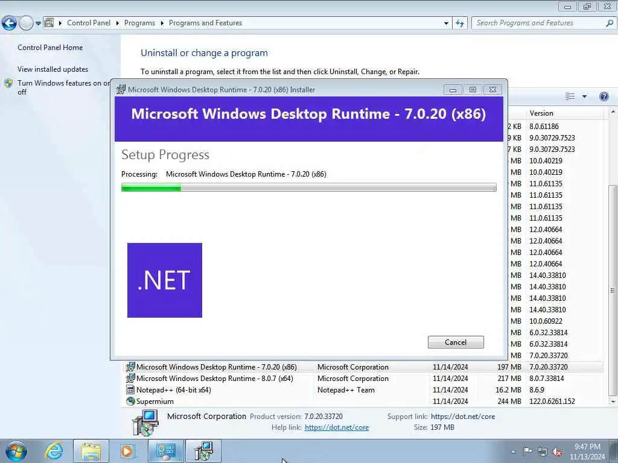Viewport: 618px width, 463px height.
Task: Click installer title bar icon
Action: point(121,89)
